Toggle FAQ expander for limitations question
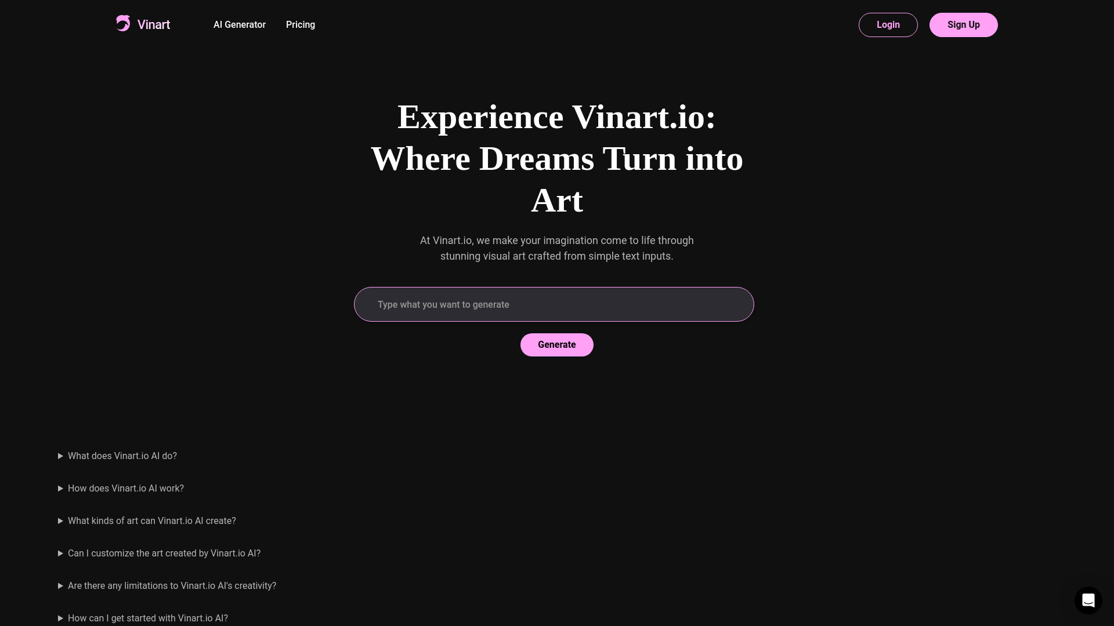This screenshot has height=626, width=1114. pyautogui.click(x=60, y=585)
